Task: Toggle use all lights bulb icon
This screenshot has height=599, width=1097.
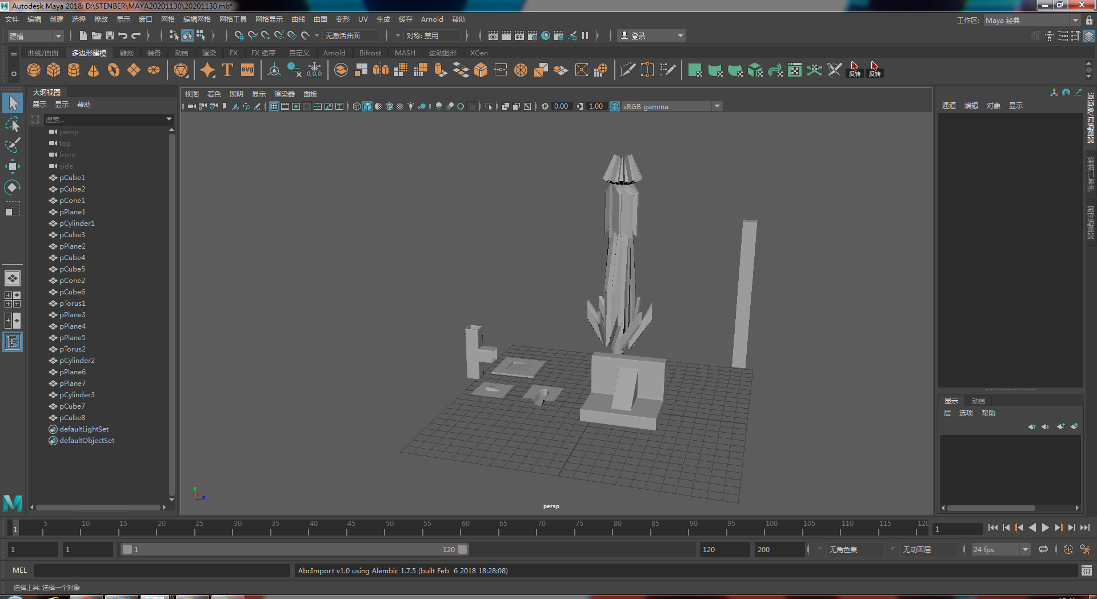Action: point(411,106)
